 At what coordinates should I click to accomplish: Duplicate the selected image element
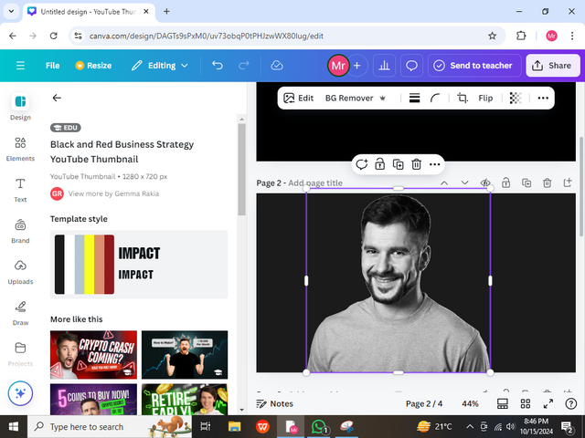(x=399, y=164)
